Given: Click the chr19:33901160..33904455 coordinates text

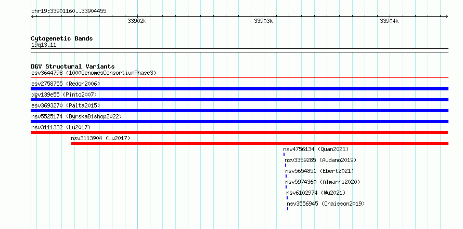Looking at the screenshot, I should (x=69, y=11).
